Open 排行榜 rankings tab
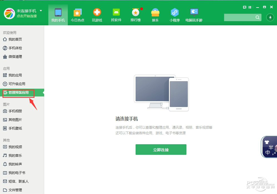277x194 pixels. [136, 15]
